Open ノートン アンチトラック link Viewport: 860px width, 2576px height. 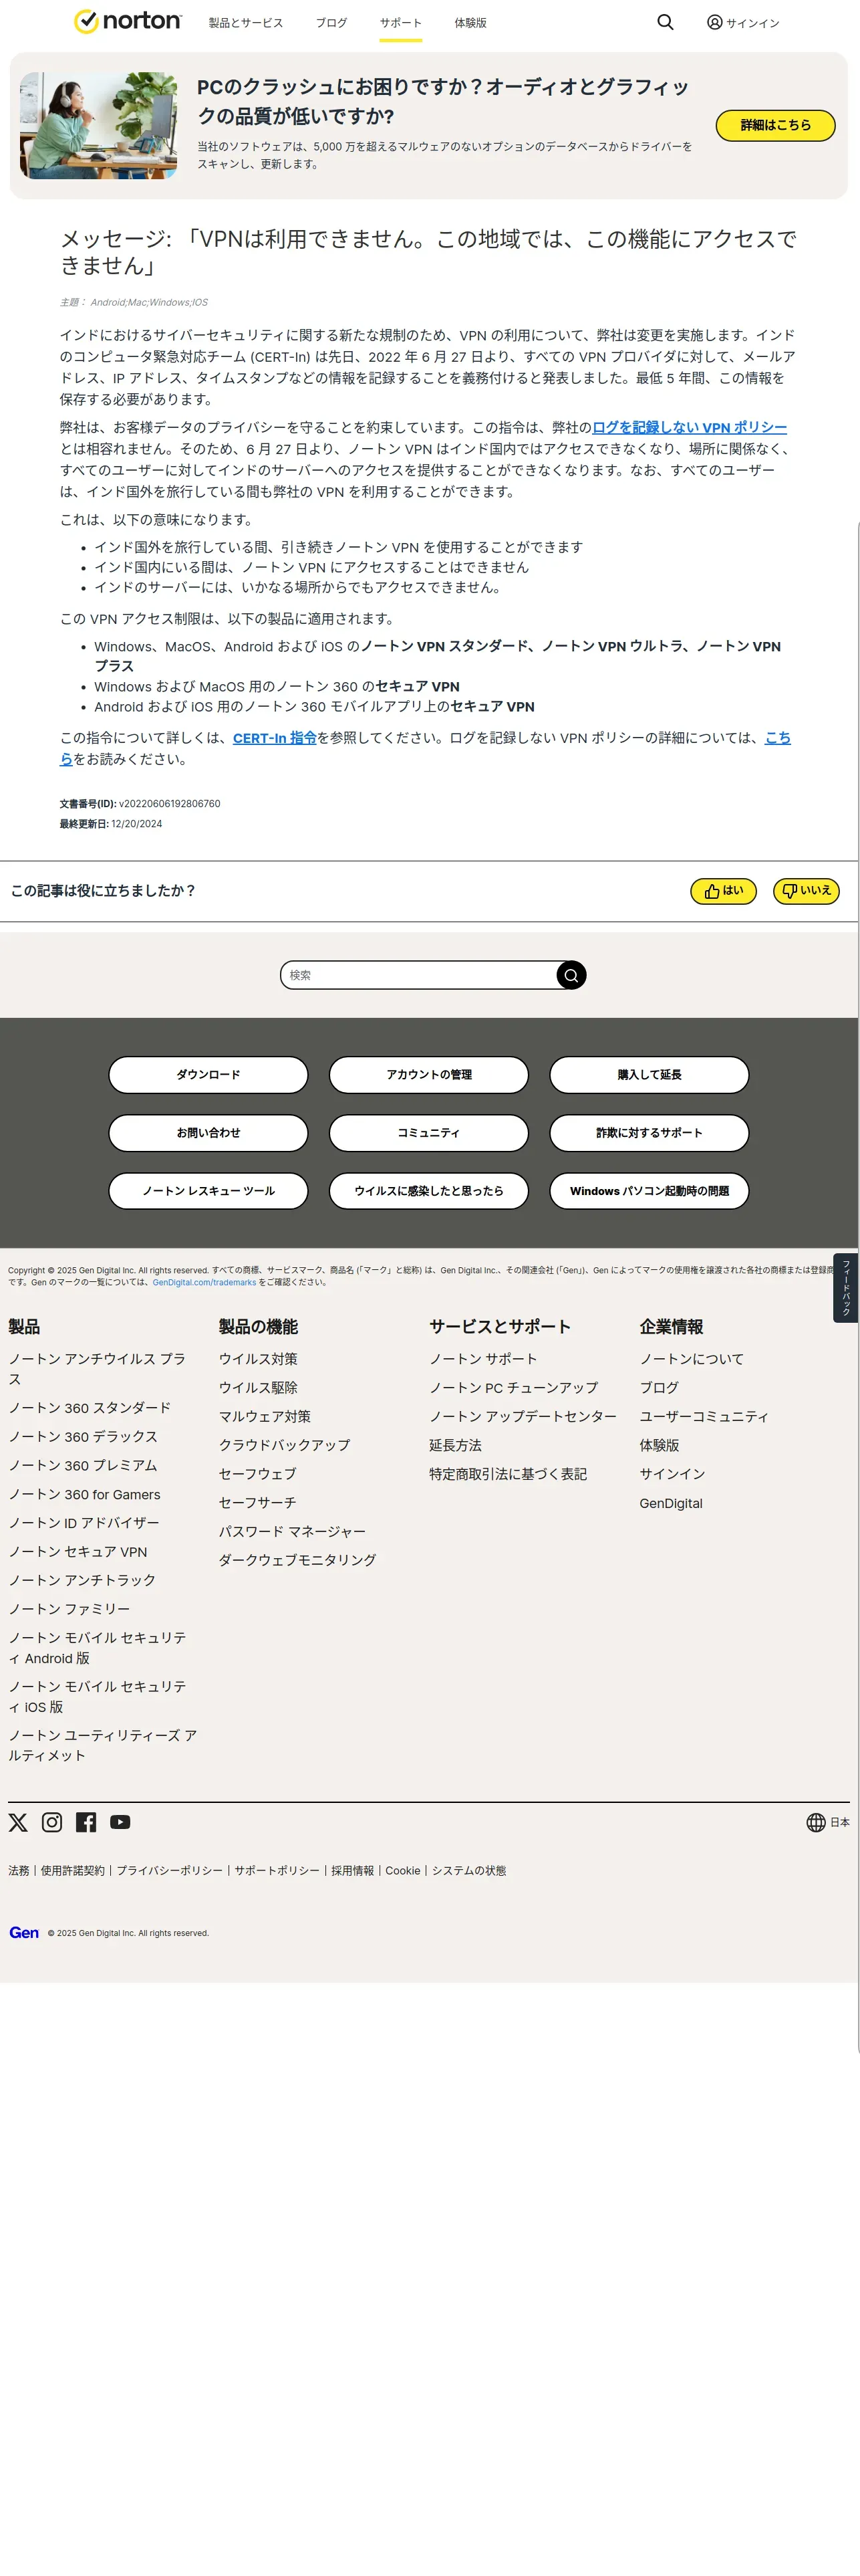coord(82,1580)
